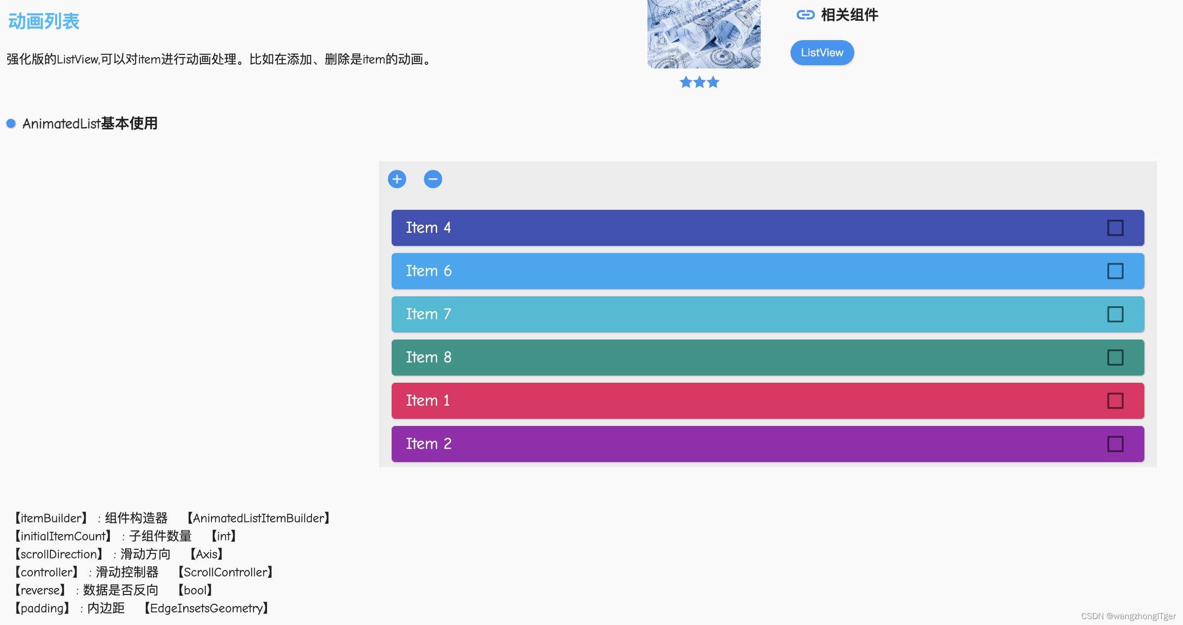The image size is (1183, 625).
Task: Click the blueprint thumbnail image
Action: click(704, 34)
